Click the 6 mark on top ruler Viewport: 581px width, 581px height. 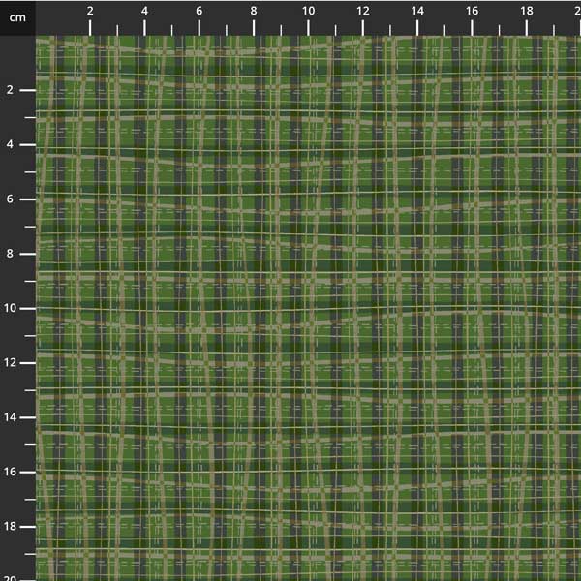click(x=199, y=12)
